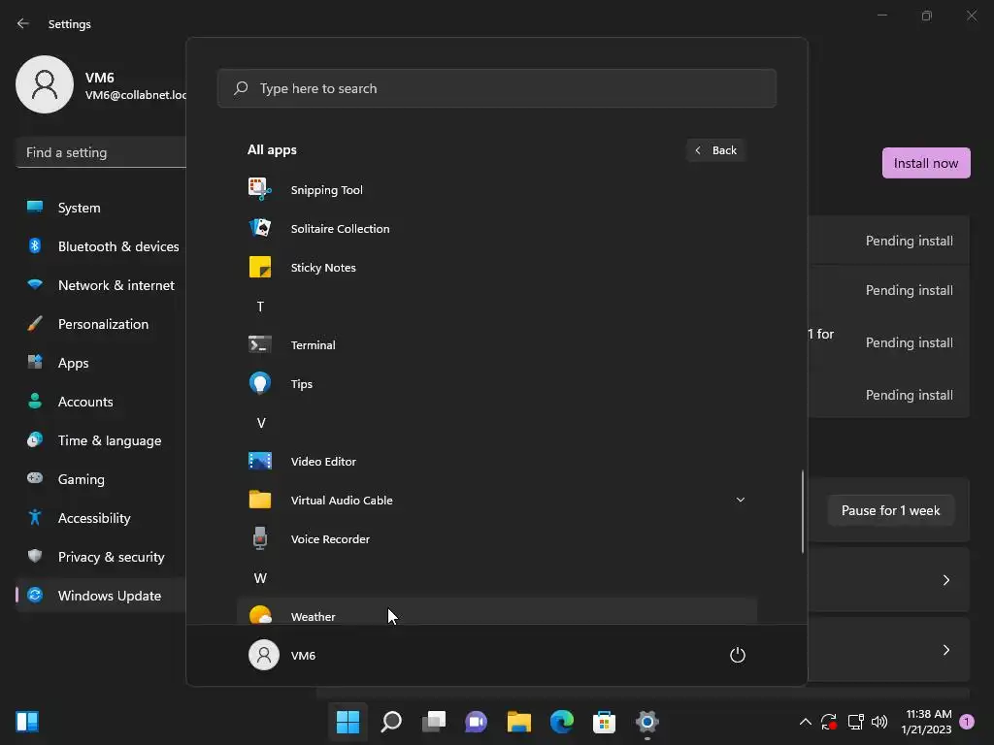Go back using Settings back arrow
The image size is (994, 745).
(x=23, y=23)
